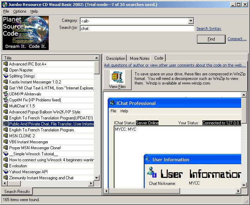250x205 pixels.
Task: Click the Planet Source Code logo image
Action: [x=25, y=33]
